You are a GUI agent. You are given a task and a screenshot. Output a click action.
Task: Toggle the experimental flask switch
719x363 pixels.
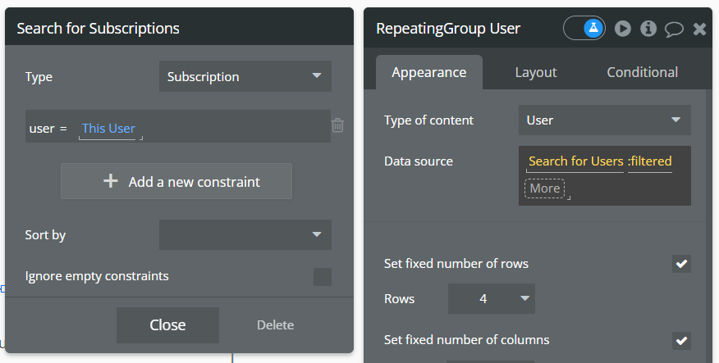tap(584, 29)
